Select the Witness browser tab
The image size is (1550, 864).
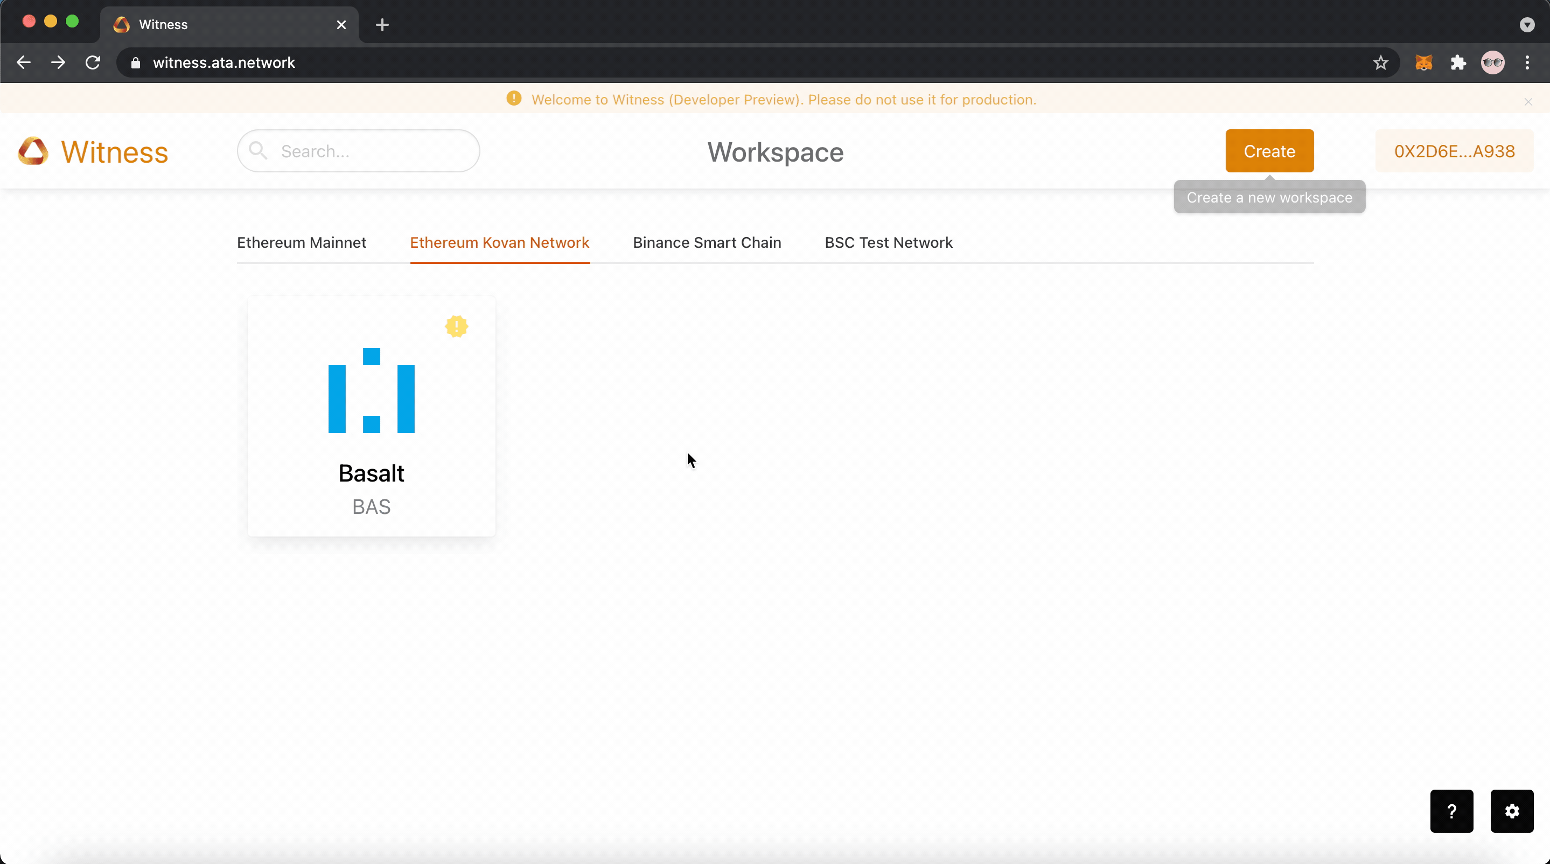(229, 25)
